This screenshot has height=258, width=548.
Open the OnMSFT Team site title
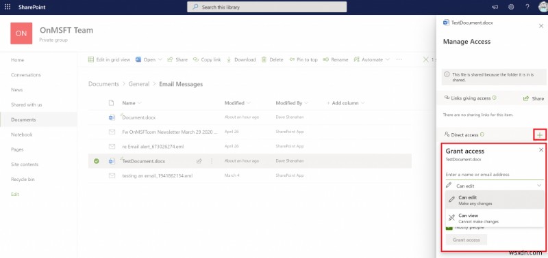[66, 30]
